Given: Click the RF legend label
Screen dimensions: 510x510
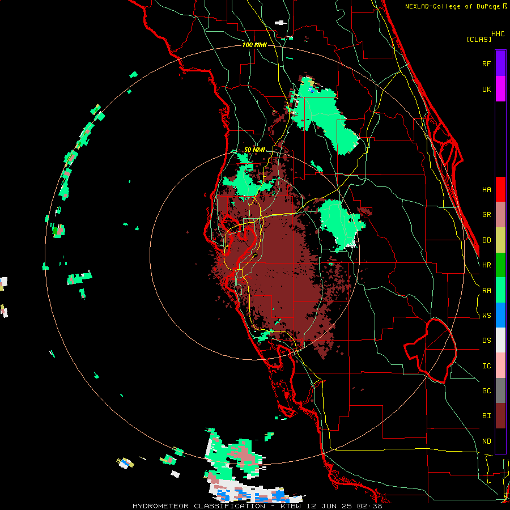Looking at the screenshot, I should 486,63.
